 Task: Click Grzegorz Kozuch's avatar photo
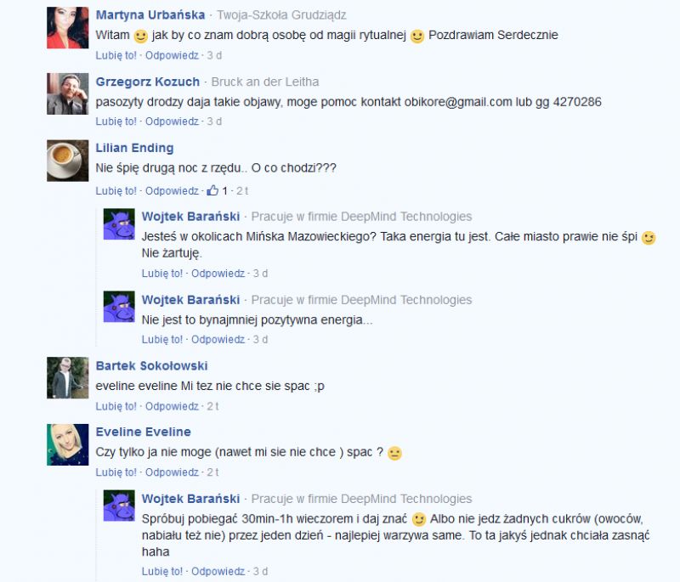(x=68, y=94)
